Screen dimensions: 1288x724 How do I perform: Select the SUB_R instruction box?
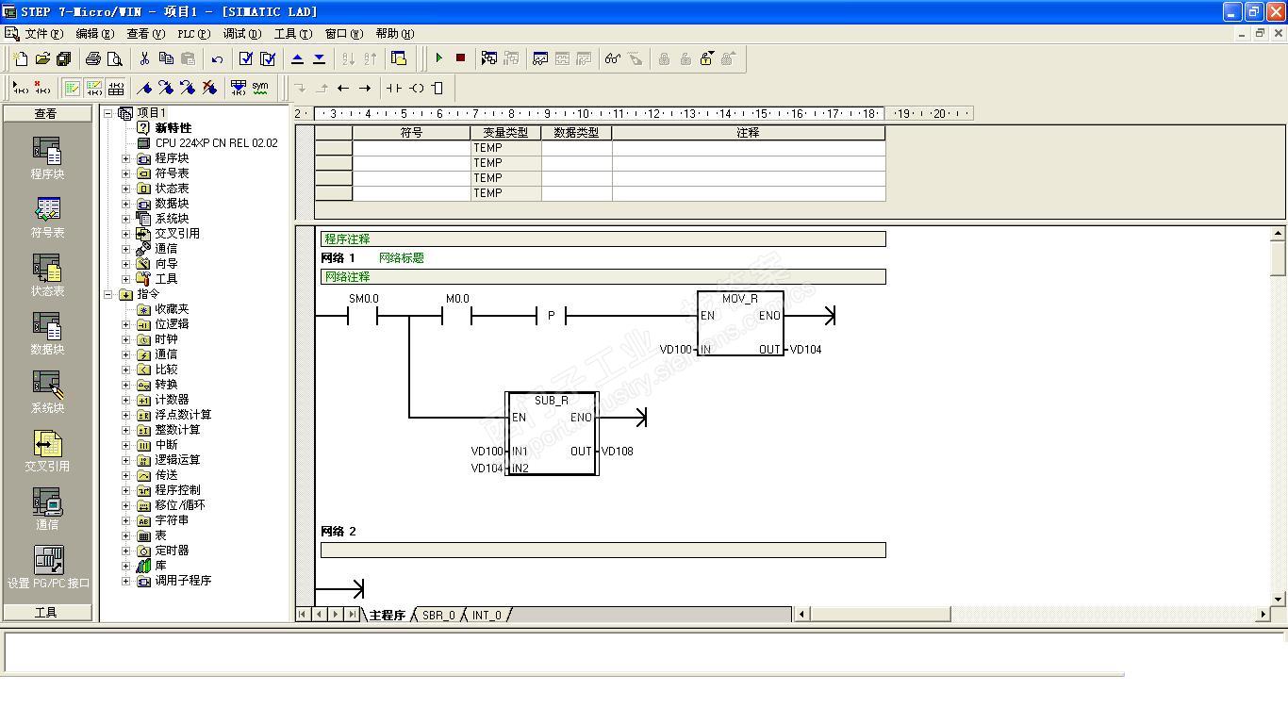553,434
